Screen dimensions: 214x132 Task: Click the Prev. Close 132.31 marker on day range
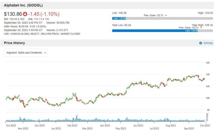pos(155,15)
